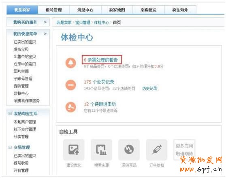Open the 建议优化 image tool icon
Image resolution: width=226 pixels, height=178 pixels.
74,150
